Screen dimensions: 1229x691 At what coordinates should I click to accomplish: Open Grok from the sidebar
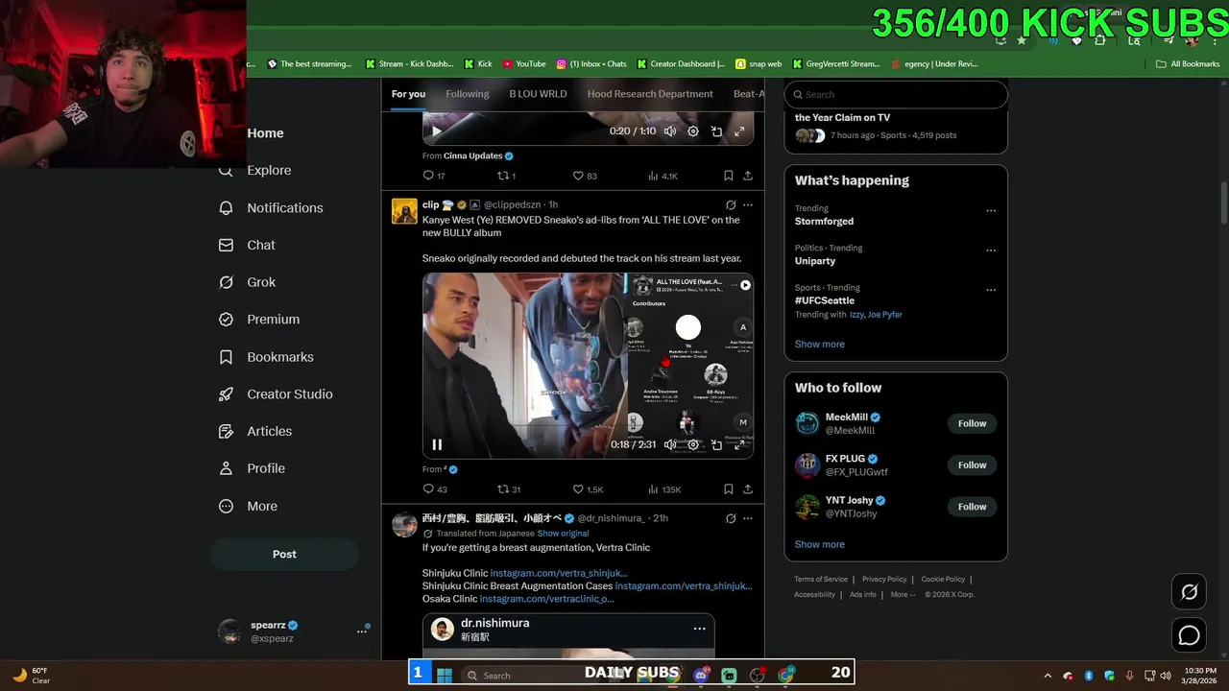248,282
